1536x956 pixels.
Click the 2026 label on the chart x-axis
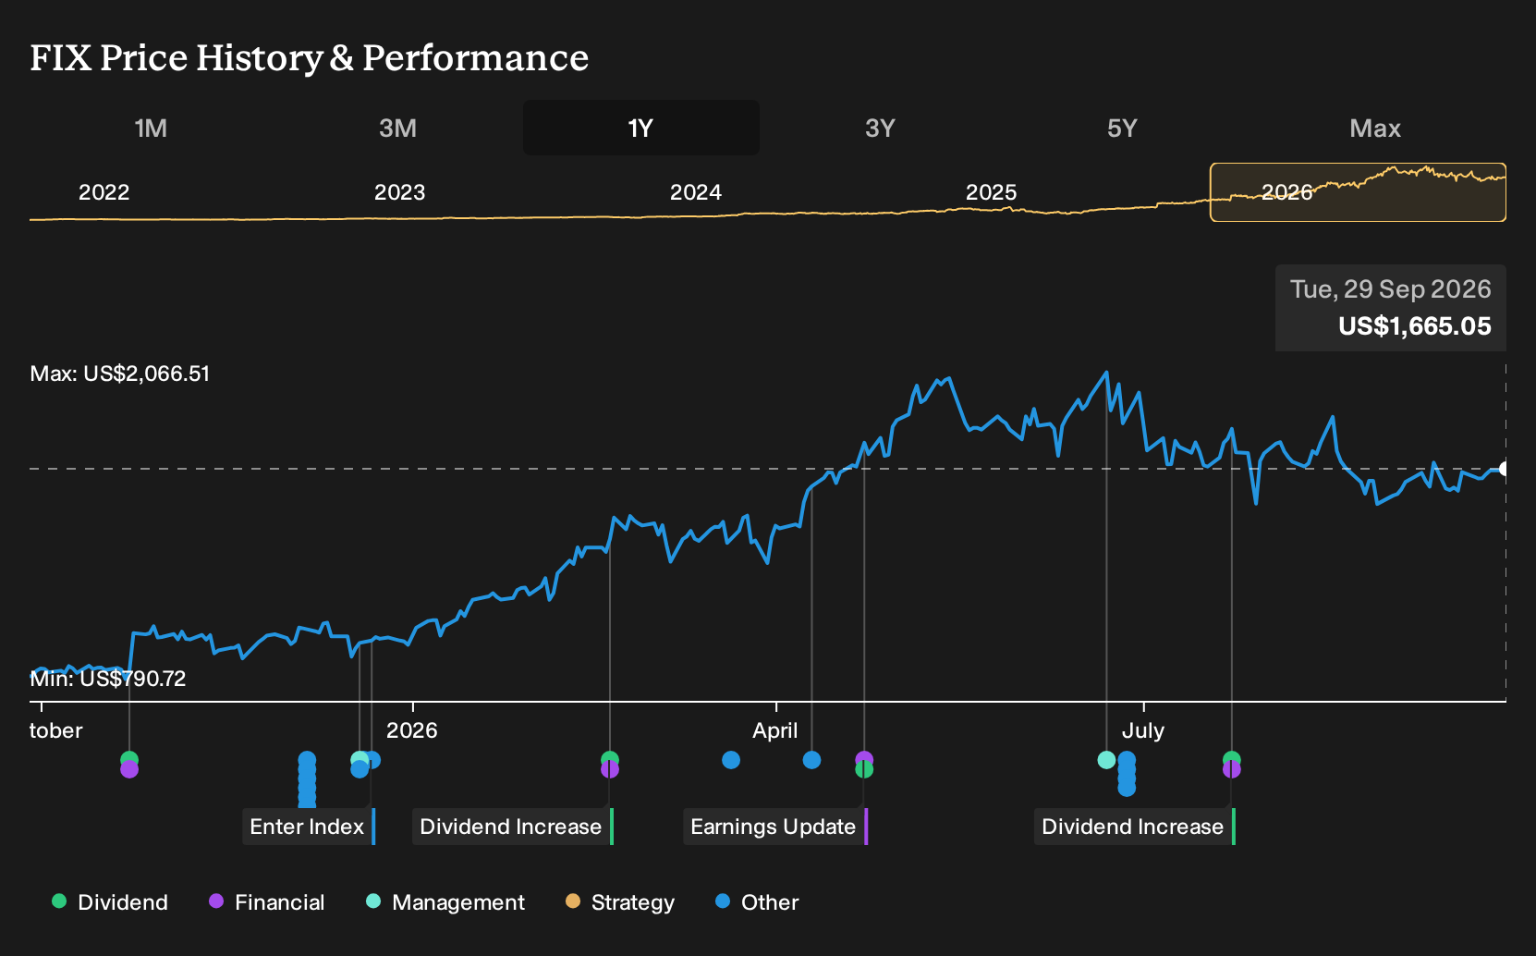(x=412, y=730)
